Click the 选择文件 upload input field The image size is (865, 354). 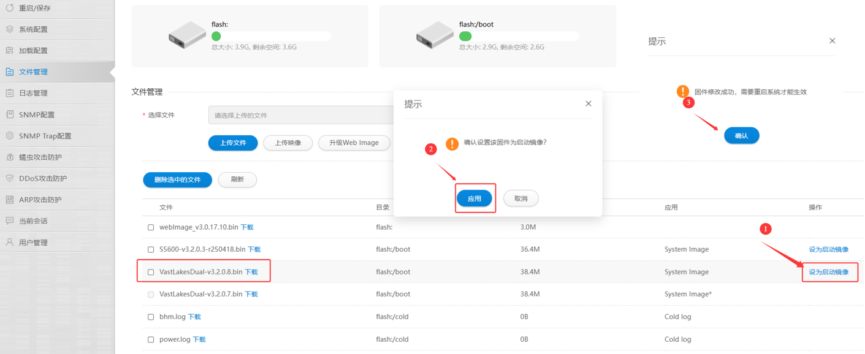click(x=300, y=115)
